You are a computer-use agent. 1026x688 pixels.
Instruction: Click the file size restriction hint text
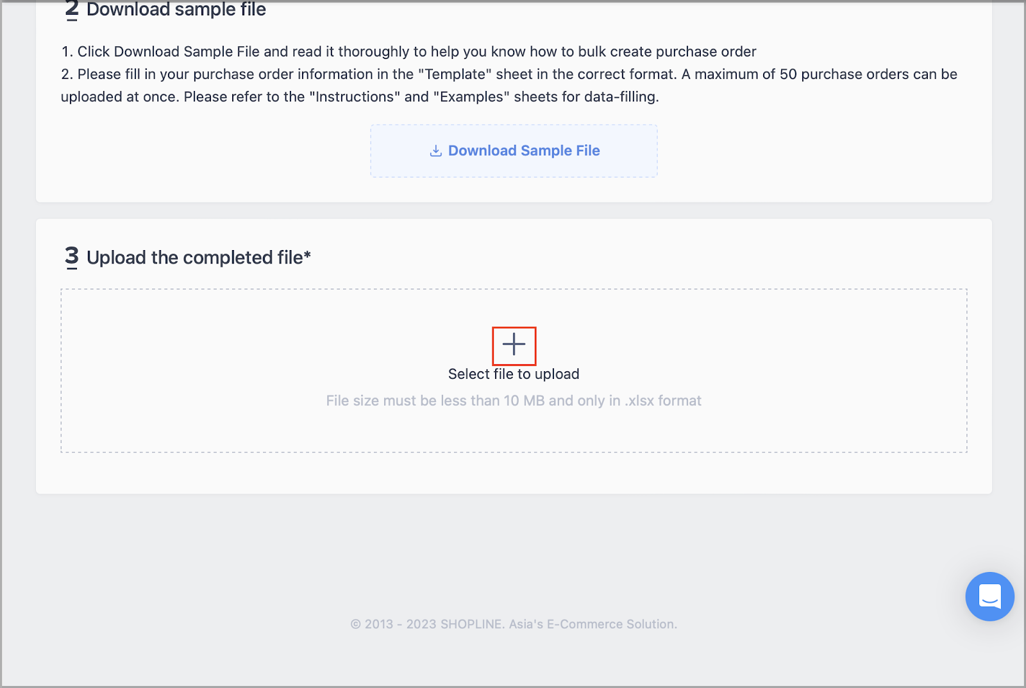pos(514,400)
